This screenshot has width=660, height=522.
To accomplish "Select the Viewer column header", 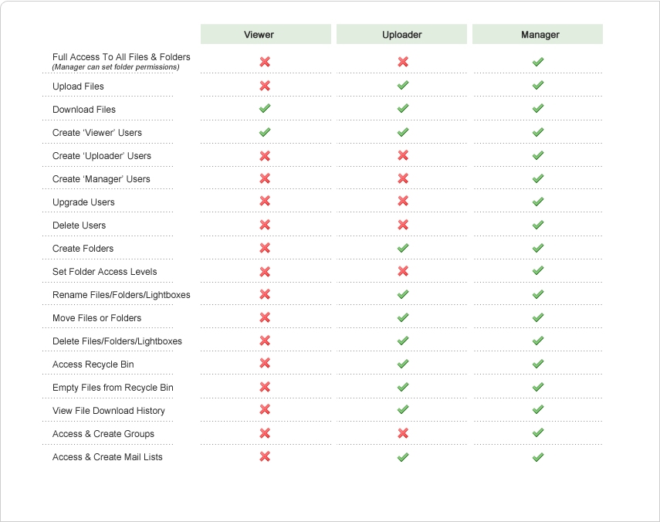I will click(x=265, y=35).
